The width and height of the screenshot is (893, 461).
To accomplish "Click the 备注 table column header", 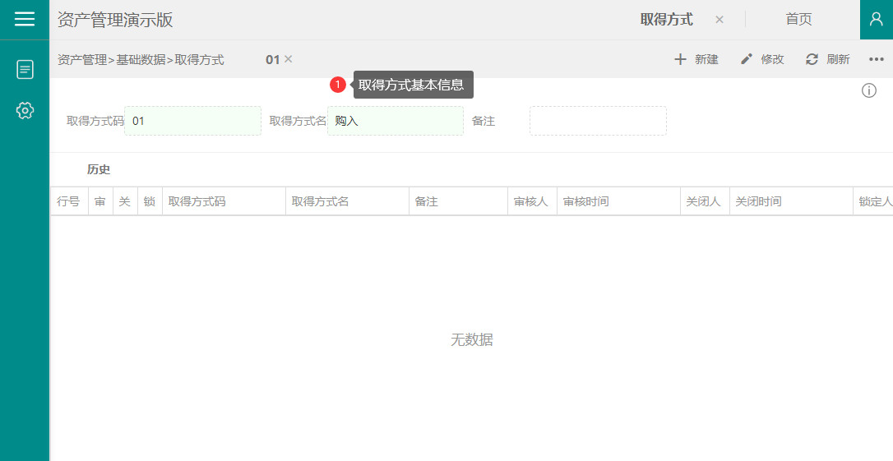I will 459,201.
